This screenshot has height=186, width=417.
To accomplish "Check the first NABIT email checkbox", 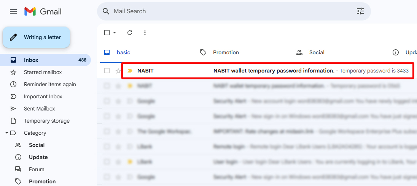I will coord(107,71).
